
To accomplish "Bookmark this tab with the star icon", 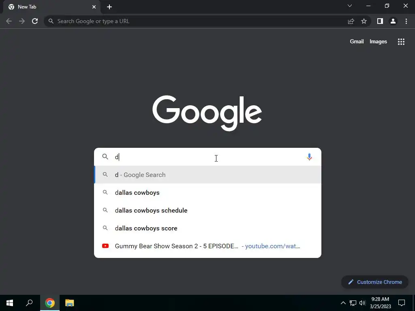I will pyautogui.click(x=364, y=21).
